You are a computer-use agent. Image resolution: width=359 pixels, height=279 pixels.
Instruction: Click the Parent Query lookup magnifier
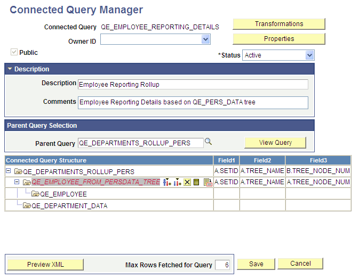coord(208,142)
